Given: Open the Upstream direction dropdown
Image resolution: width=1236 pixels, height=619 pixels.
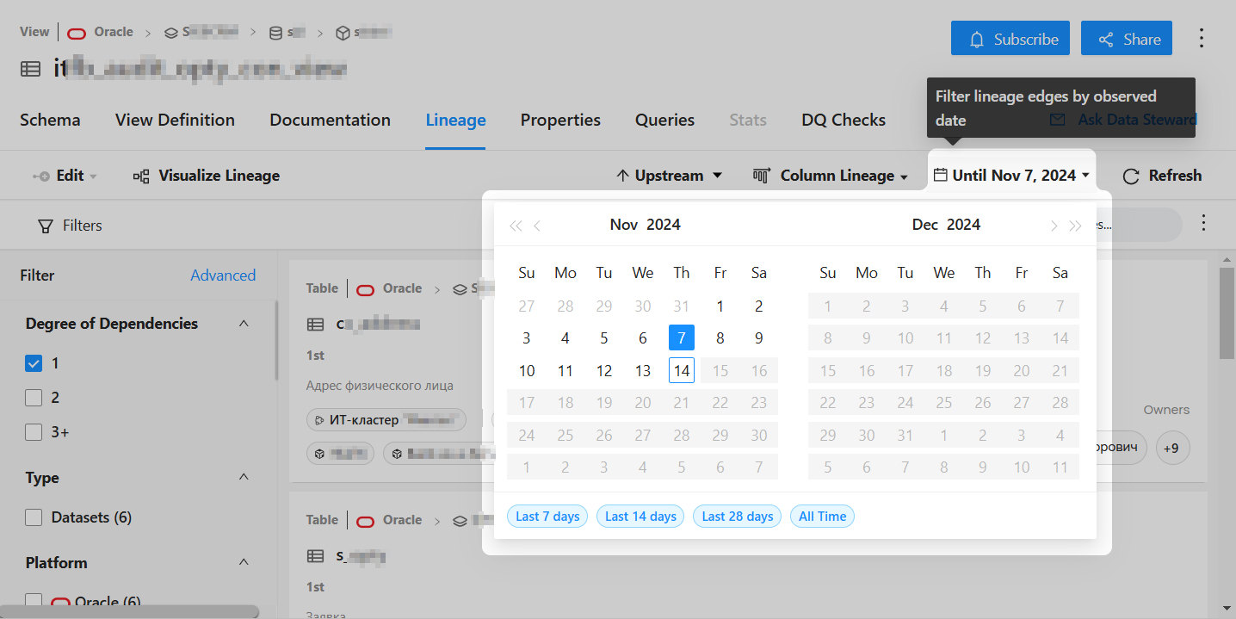Looking at the screenshot, I should pos(670,176).
